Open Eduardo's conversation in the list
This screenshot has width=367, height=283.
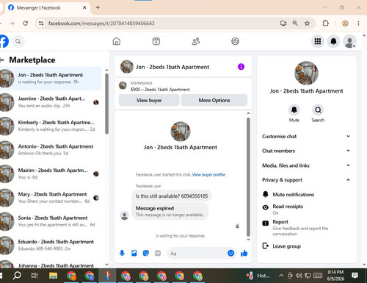click(x=51, y=246)
